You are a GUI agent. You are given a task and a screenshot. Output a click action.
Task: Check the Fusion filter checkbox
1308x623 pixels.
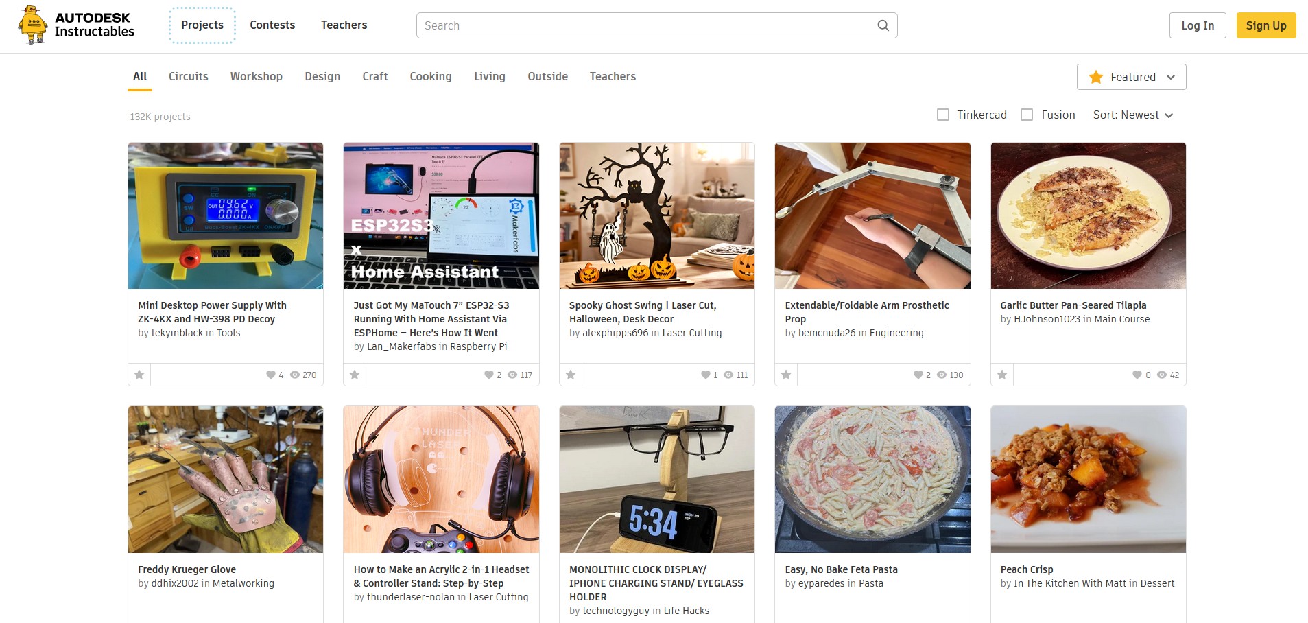click(1027, 115)
